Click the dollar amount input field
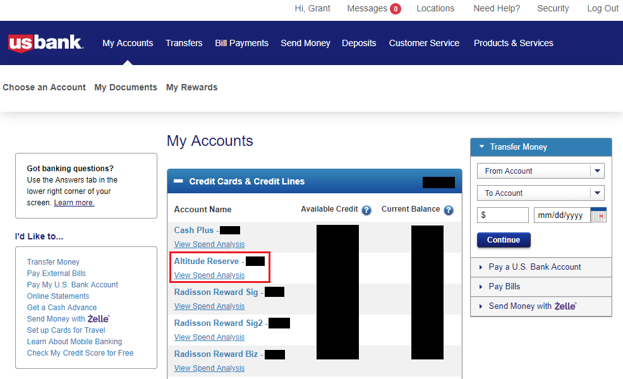623x379 pixels. coord(502,215)
